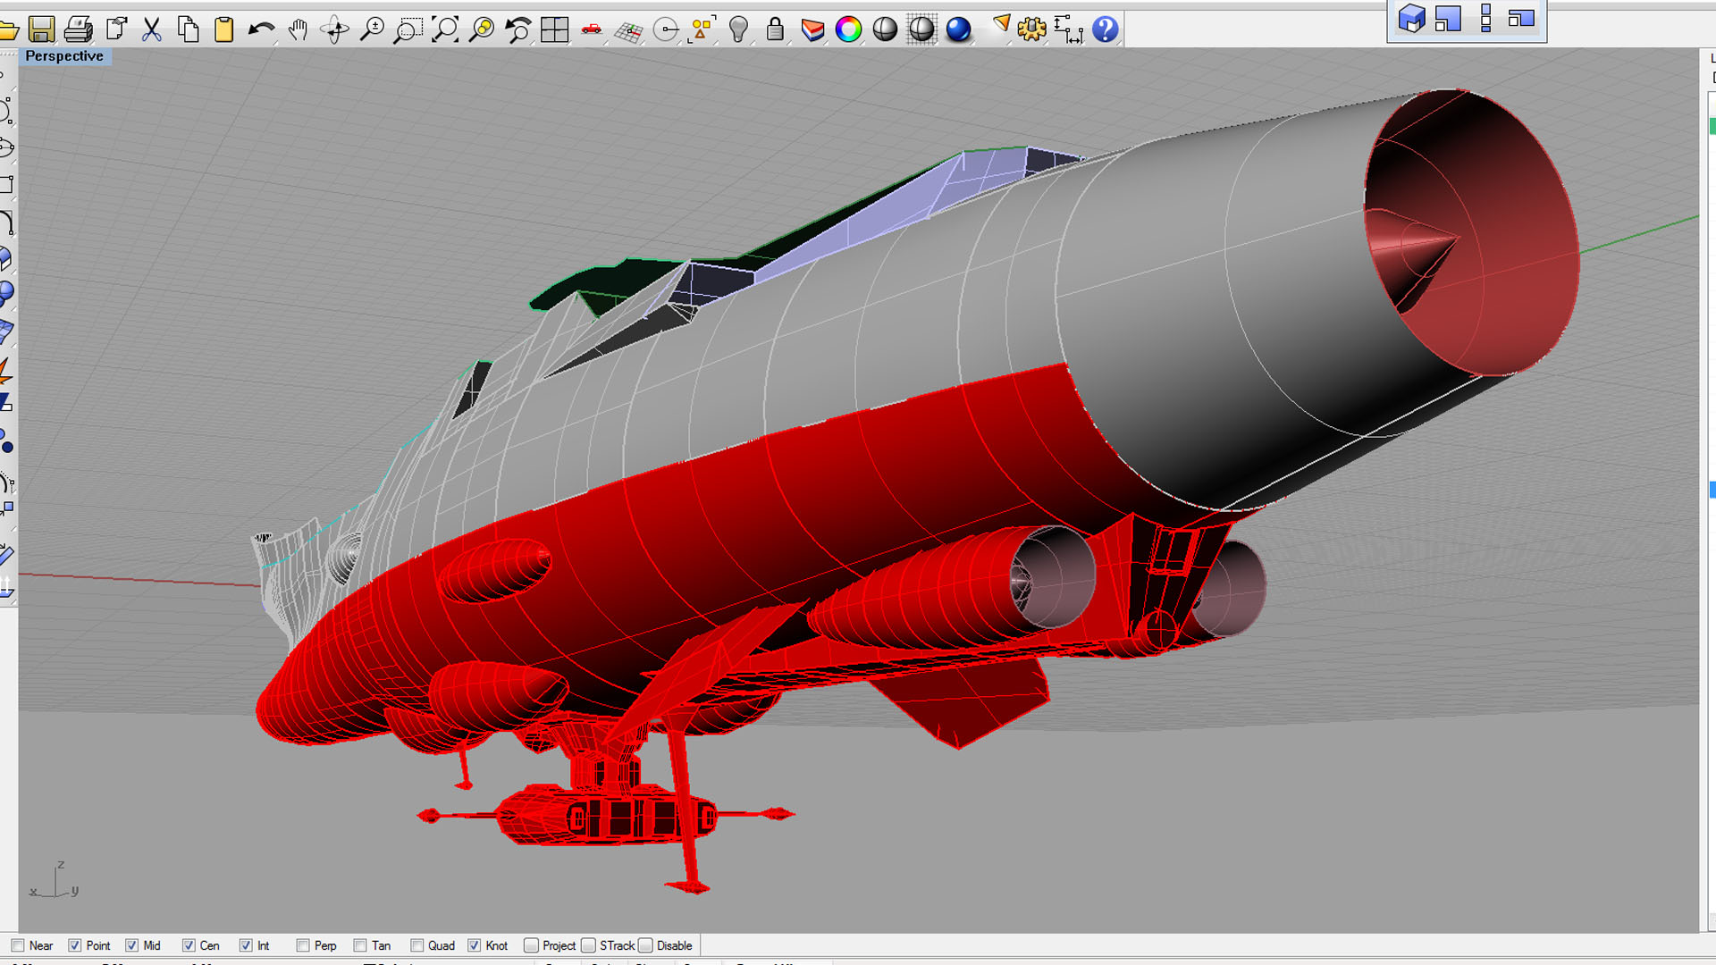Click the Undo View Change icon
Screen dimensions: 1716x965
pos(517,29)
